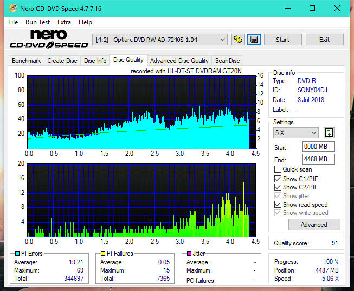Viewport: 354px width, 291px height.
Task: Toggle the Show C2/PIF checkbox
Action: pos(278,187)
